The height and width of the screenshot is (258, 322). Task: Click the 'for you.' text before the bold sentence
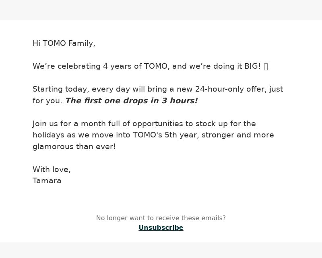pos(47,101)
